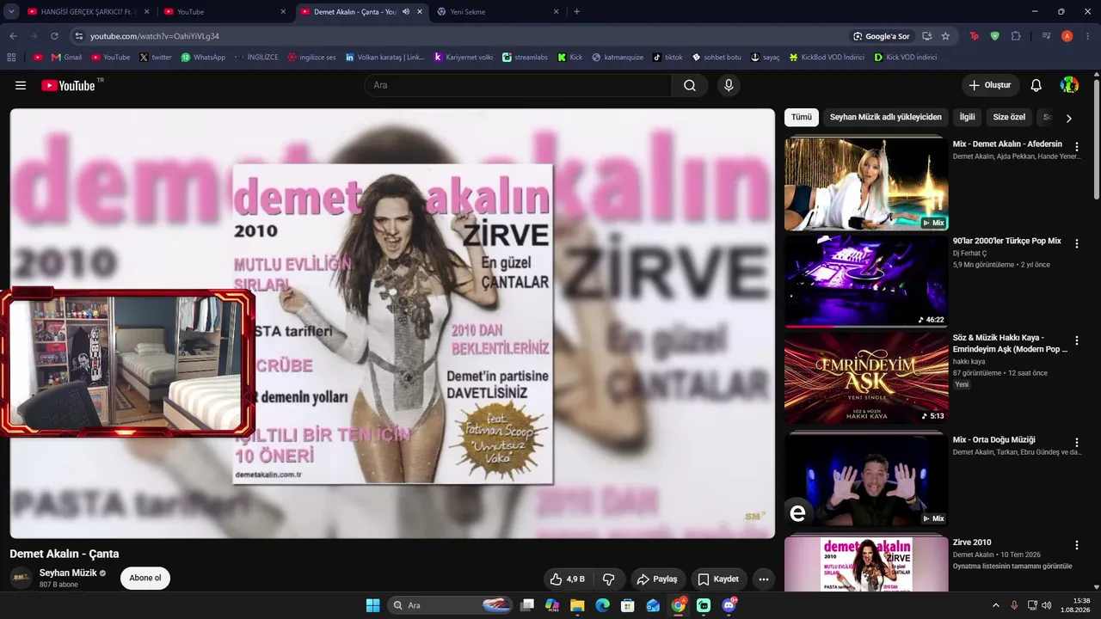The height and width of the screenshot is (619, 1101).
Task: Open Microsoft Store from taskbar
Action: (x=628, y=605)
